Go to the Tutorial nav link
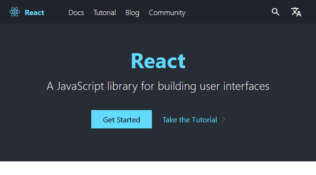Viewport: 316px width, 175px height. pyautogui.click(x=104, y=13)
